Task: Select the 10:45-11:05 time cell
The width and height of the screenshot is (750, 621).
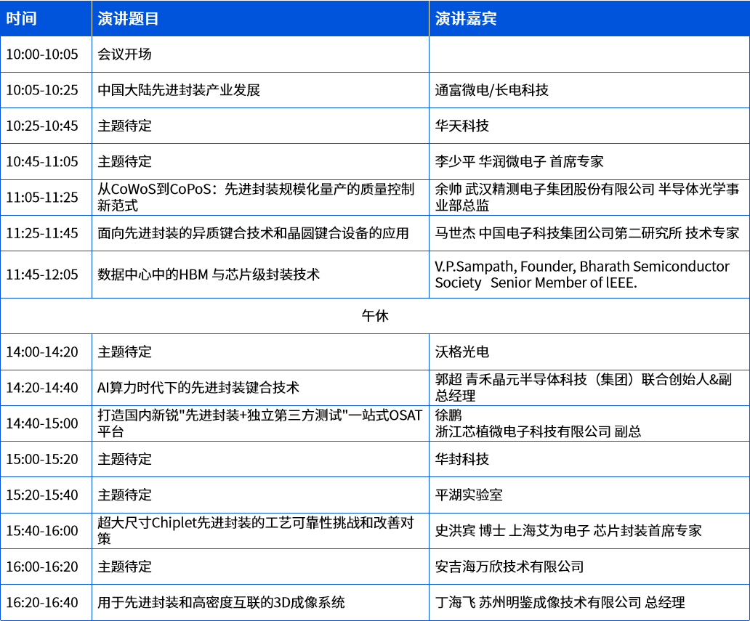Action: coord(46,161)
